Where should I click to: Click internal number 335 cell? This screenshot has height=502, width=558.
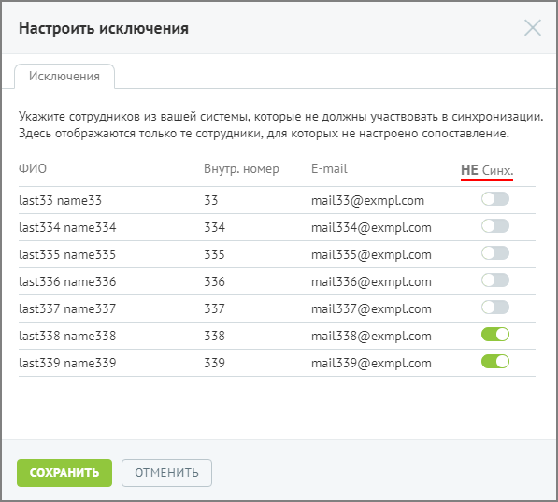pos(214,254)
